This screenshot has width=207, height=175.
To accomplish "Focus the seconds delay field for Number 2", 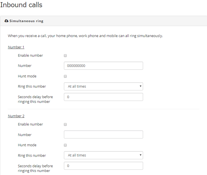I will (x=104, y=166).
